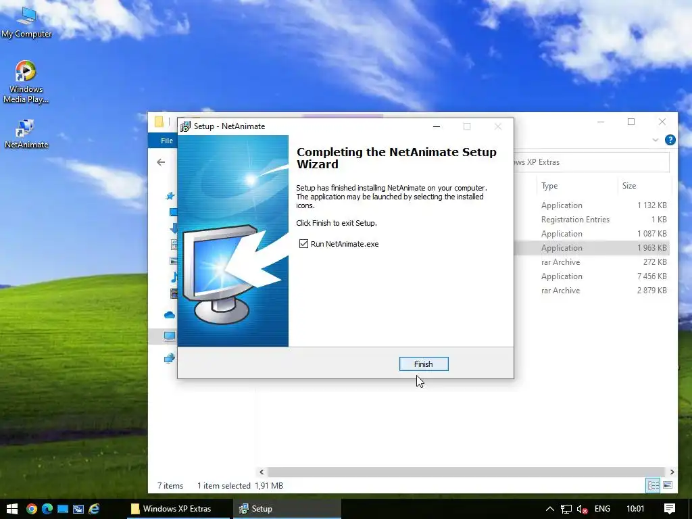
Task: Click status bar text '7 items'
Action: tap(170, 485)
